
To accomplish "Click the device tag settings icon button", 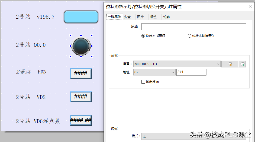I will (229, 64).
